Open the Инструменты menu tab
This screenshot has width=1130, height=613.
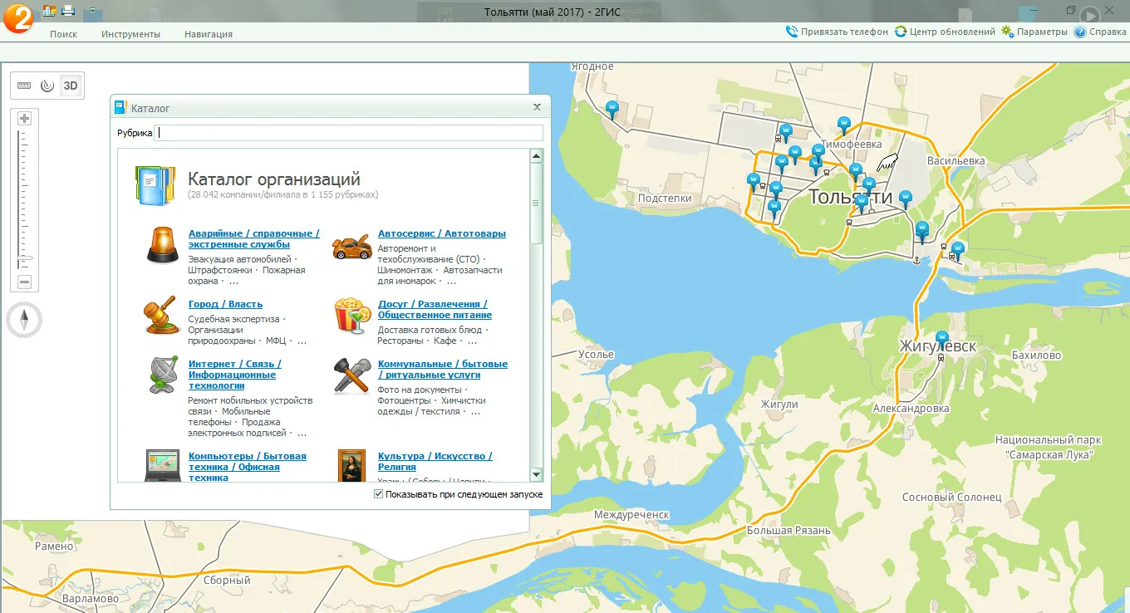pos(130,34)
